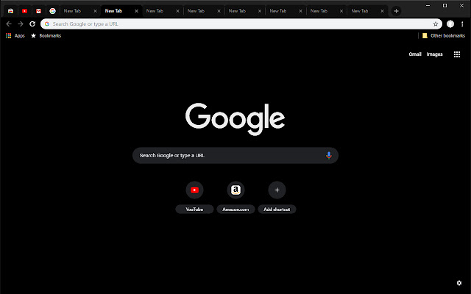The width and height of the screenshot is (471, 294).
Task: Click the Google icon inside the address bar
Action: coord(47,24)
